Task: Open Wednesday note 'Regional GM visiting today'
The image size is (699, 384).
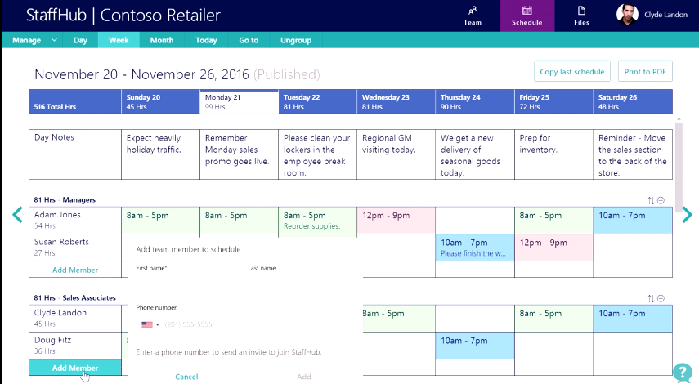Action: click(396, 154)
